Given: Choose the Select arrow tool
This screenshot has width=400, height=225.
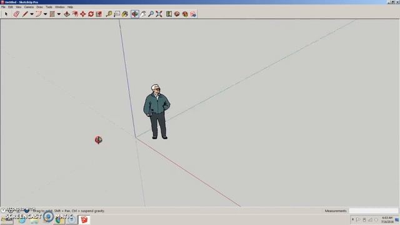Looking at the screenshot, I should click(6, 14).
